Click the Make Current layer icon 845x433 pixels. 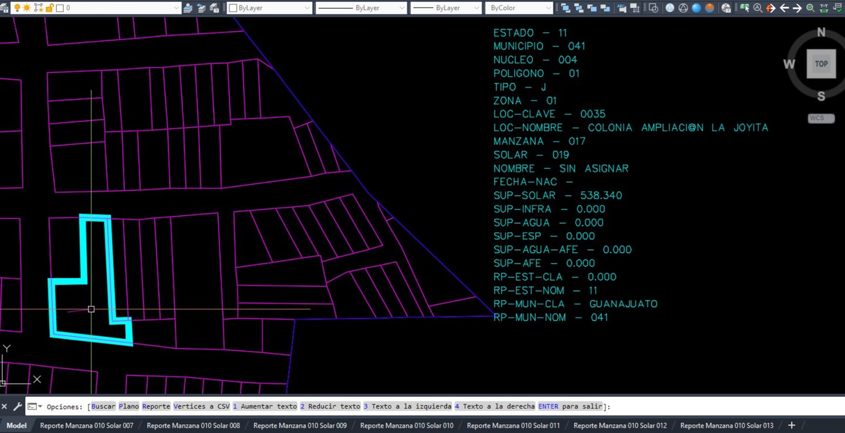pos(188,8)
